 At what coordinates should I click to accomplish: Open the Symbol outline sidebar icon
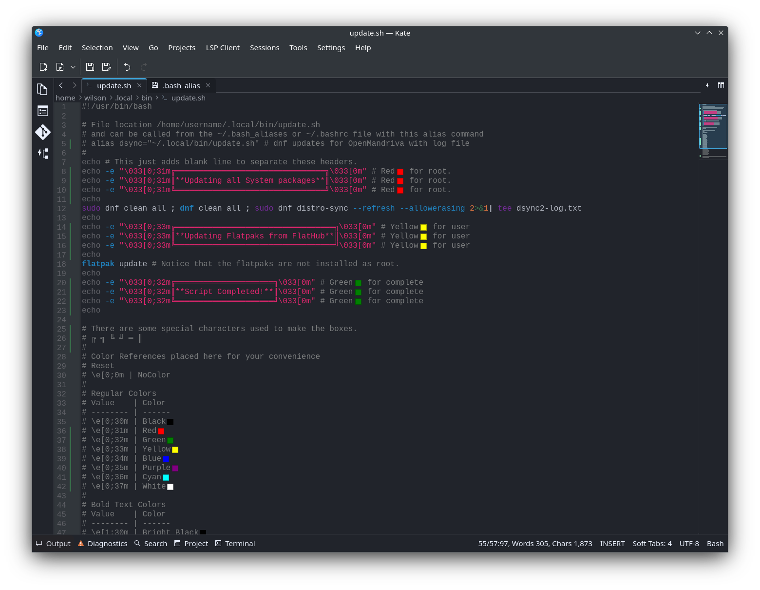click(42, 154)
